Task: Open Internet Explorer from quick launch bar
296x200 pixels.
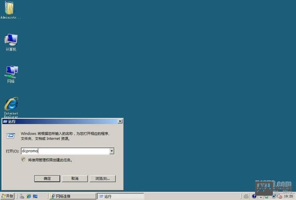Action: pos(29,196)
